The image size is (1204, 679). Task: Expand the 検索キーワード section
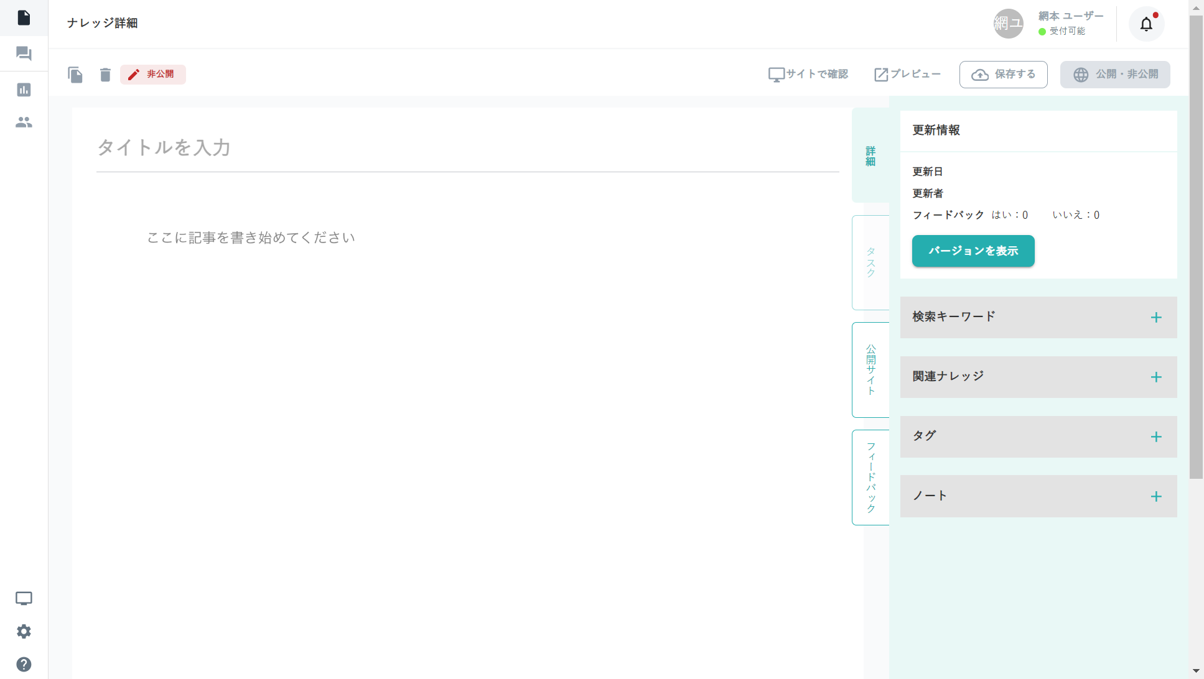pyautogui.click(x=1155, y=318)
